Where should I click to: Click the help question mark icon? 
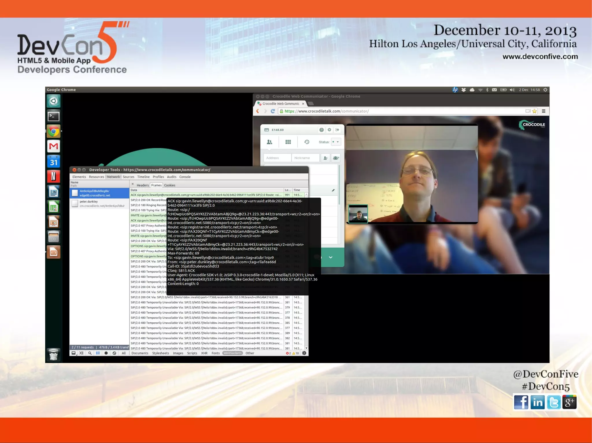[x=321, y=130]
